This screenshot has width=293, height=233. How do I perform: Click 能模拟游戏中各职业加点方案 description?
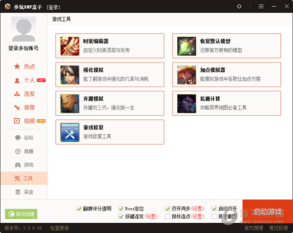click(x=230, y=79)
